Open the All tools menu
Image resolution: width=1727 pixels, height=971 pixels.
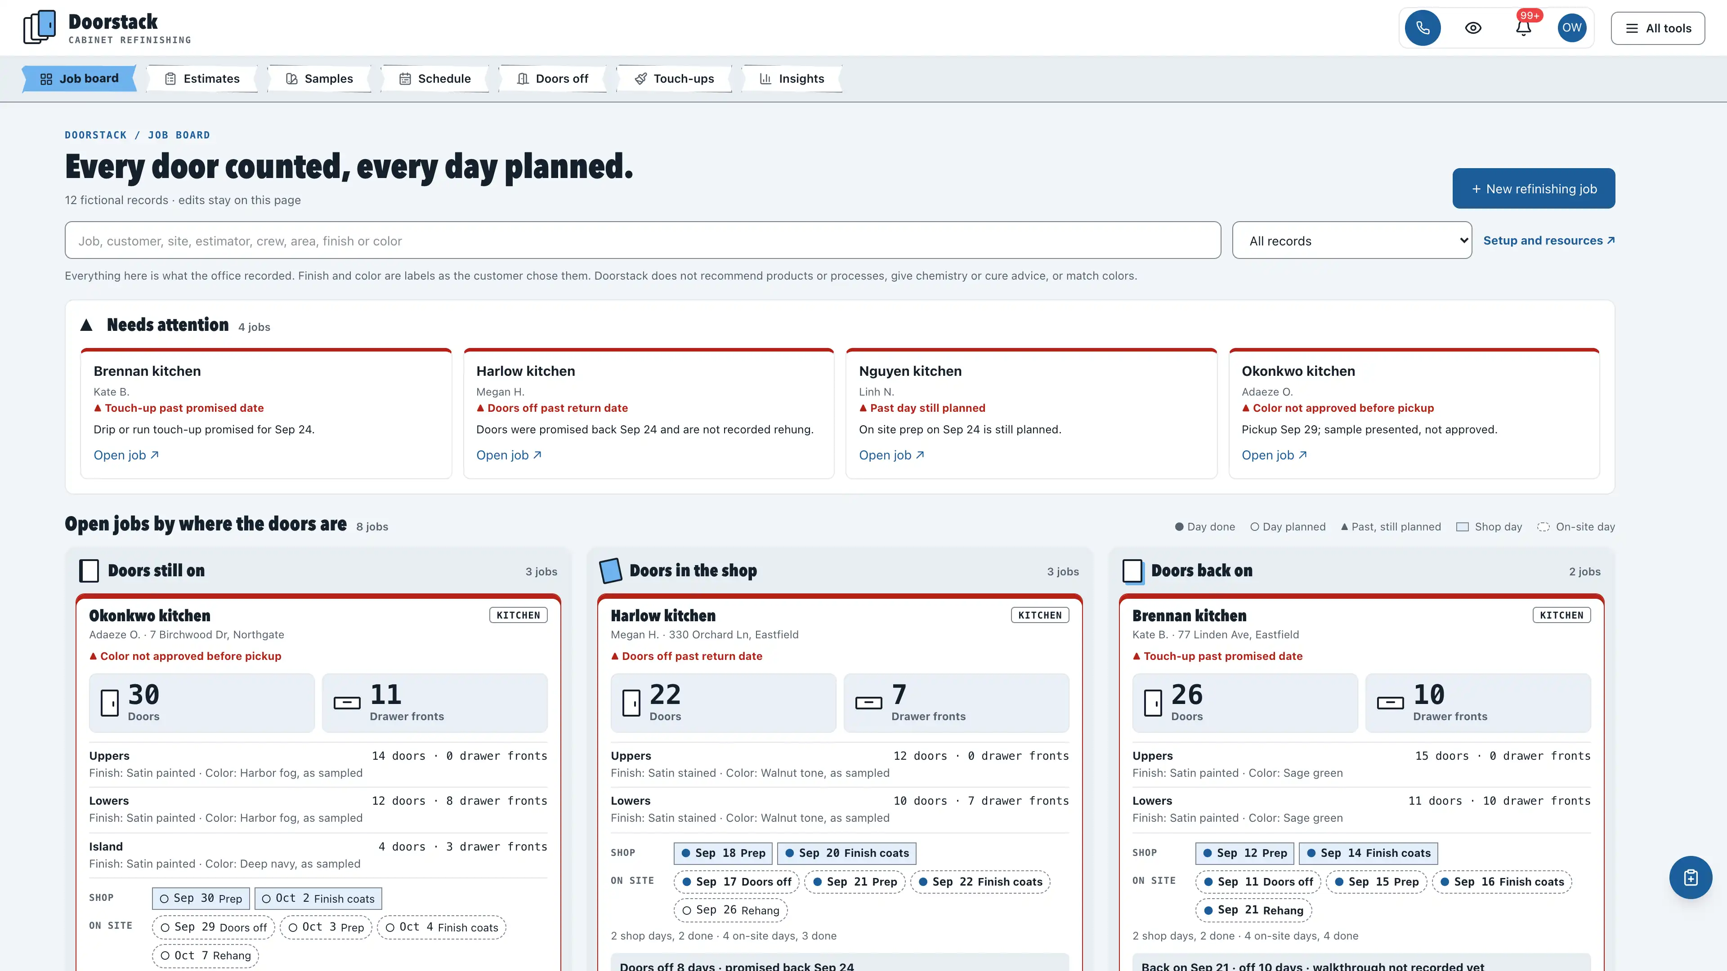tap(1657, 28)
